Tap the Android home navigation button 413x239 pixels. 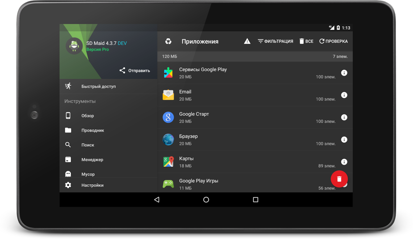pos(206,200)
